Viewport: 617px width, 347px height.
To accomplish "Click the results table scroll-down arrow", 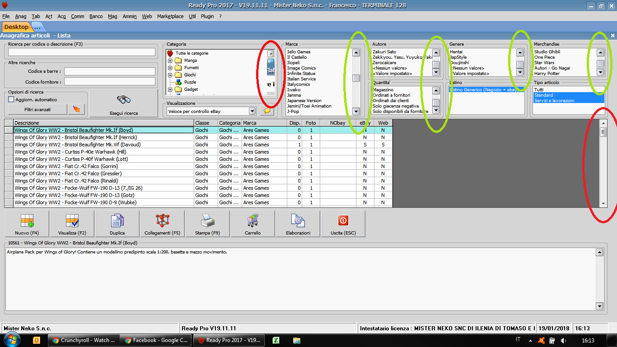I will [x=603, y=204].
